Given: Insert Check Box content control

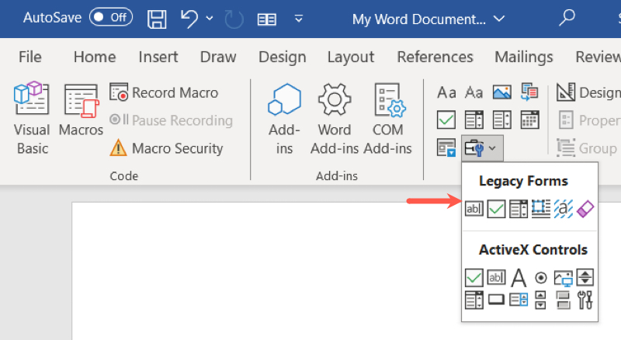Looking at the screenshot, I should [x=446, y=120].
